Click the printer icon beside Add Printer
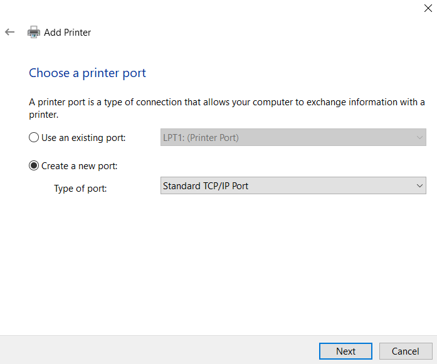This screenshot has width=437, height=364. pyautogui.click(x=34, y=33)
